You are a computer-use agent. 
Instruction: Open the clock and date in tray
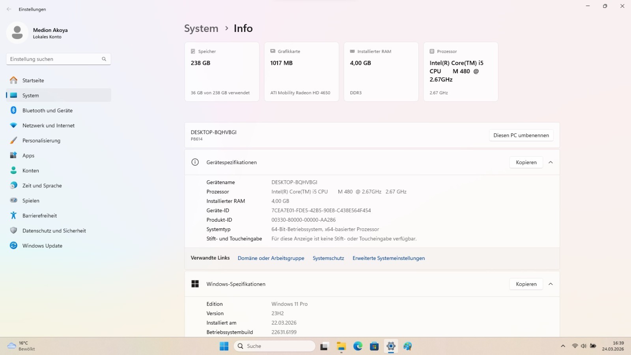pyautogui.click(x=613, y=346)
